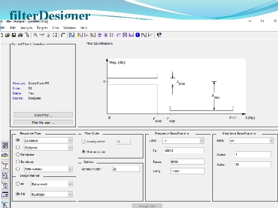
Task: Select the Lowpass response type radio
Action: coord(18,140)
